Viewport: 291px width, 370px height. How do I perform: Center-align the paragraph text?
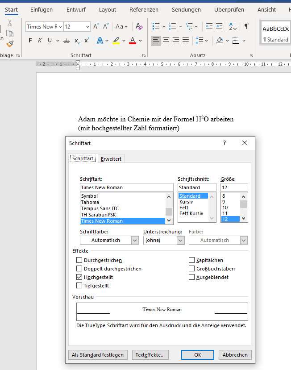pos(166,41)
